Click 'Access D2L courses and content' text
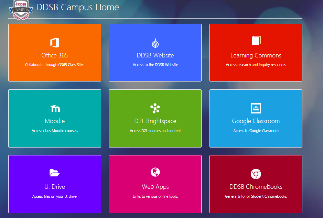This screenshot has width=323, height=218. (155, 131)
